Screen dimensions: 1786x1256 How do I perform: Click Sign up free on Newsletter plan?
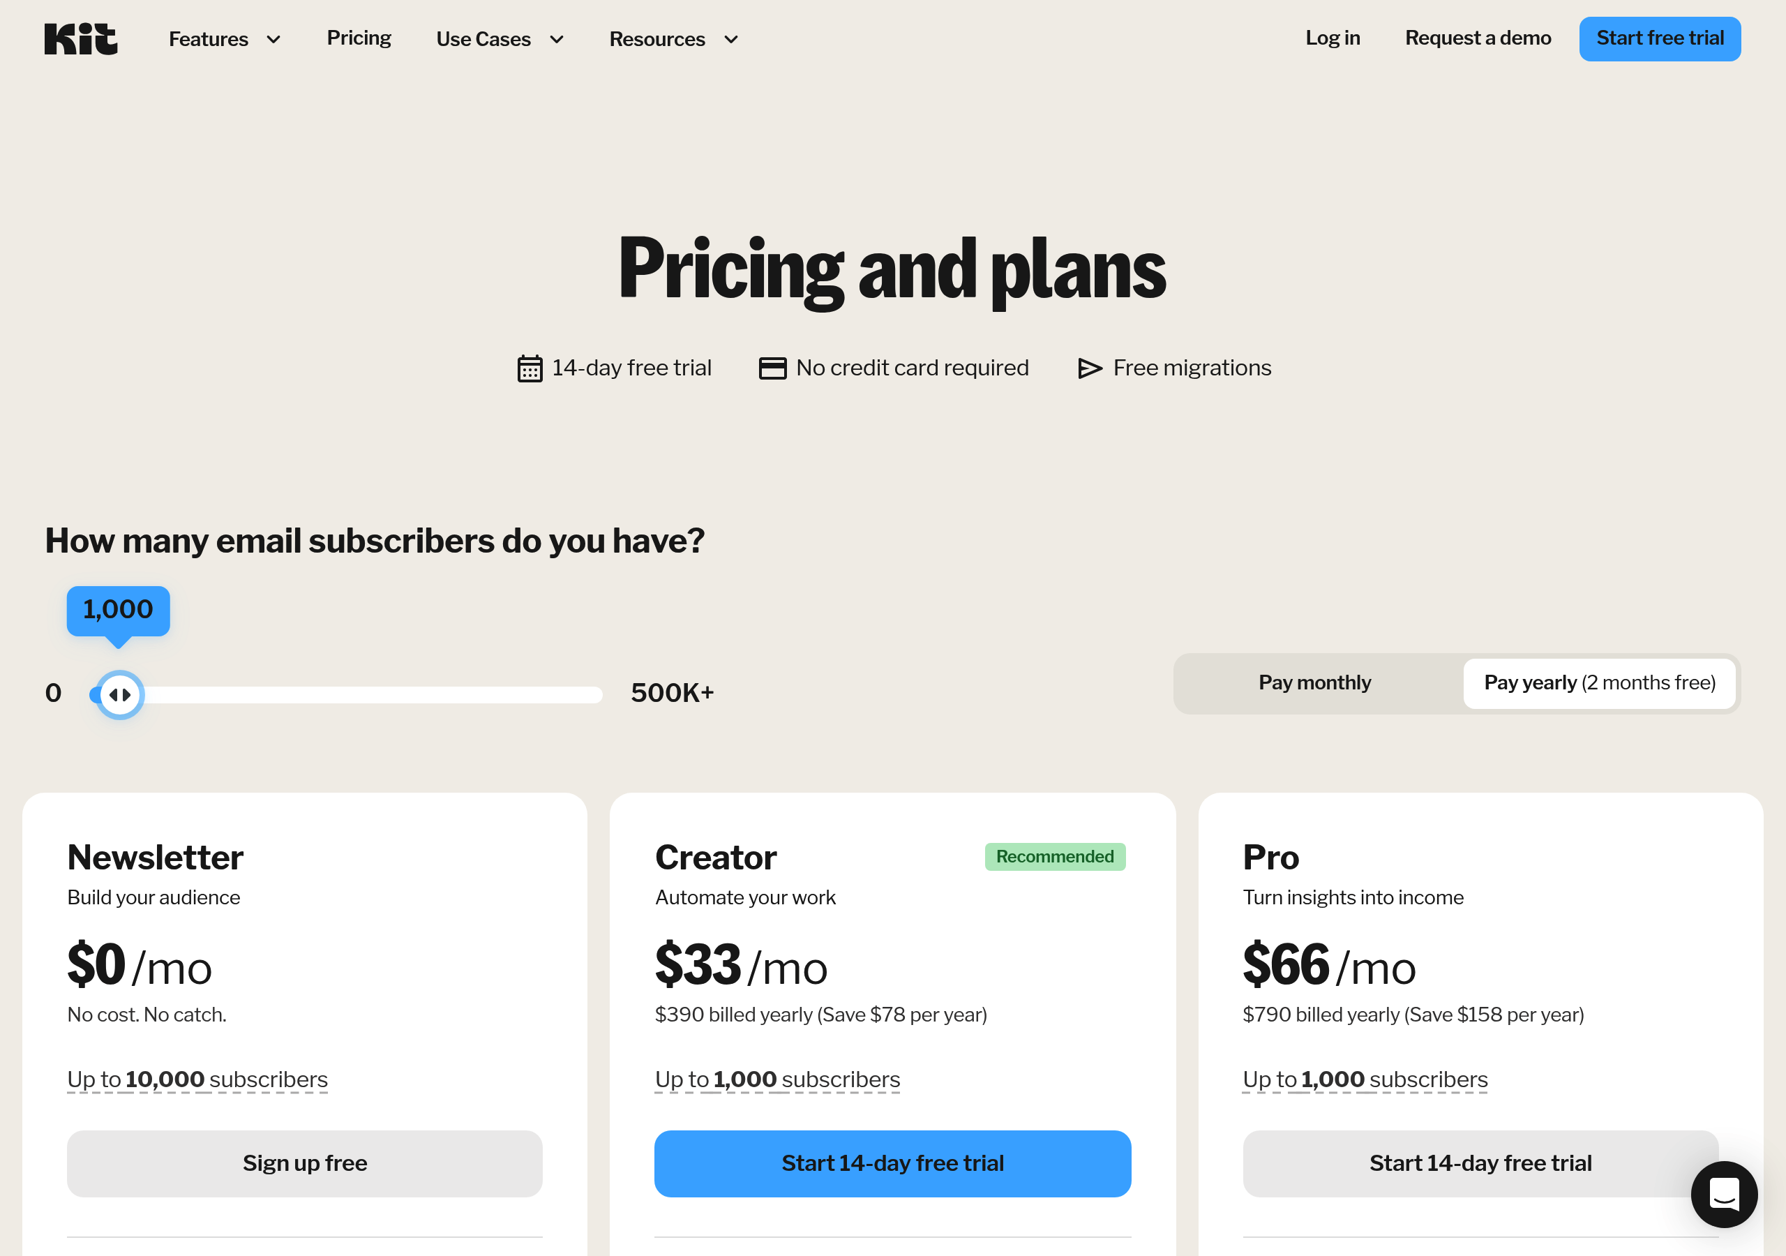304,1162
